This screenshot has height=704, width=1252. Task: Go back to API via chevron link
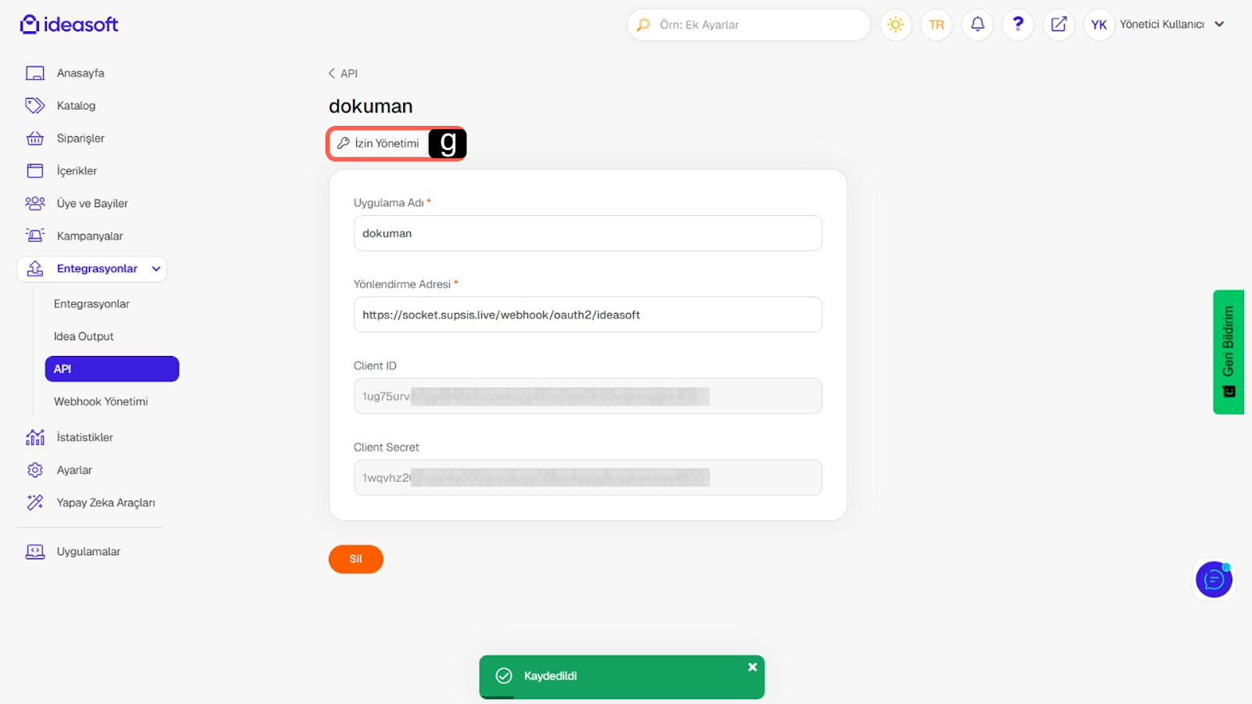(343, 74)
